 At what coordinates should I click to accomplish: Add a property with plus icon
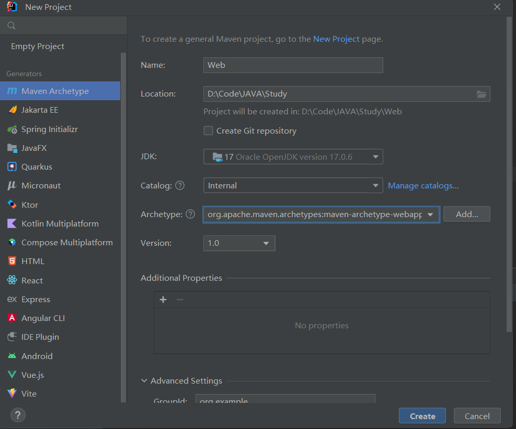tap(163, 300)
